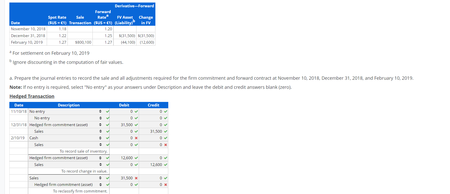Click the Hedged Transaction heading
450x194 pixels.
[x=32, y=96]
